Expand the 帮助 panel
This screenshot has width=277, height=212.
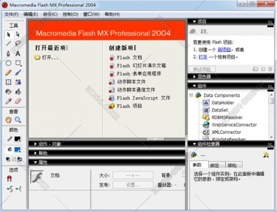pos(35,153)
